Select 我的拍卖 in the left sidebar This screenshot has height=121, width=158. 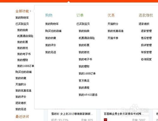click(22, 30)
